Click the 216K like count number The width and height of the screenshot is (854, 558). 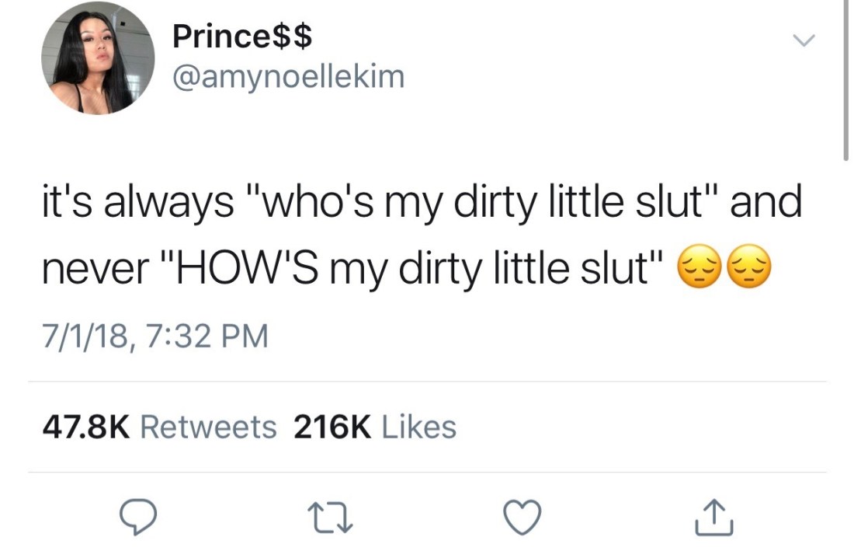pos(333,427)
